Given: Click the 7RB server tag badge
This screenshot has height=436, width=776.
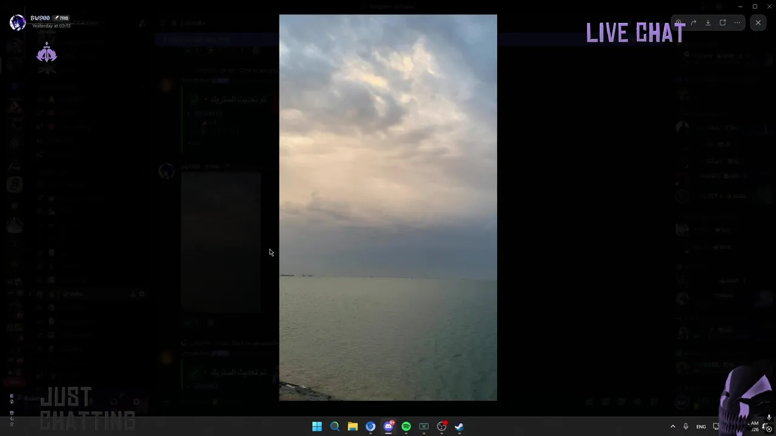Looking at the screenshot, I should 61,18.
